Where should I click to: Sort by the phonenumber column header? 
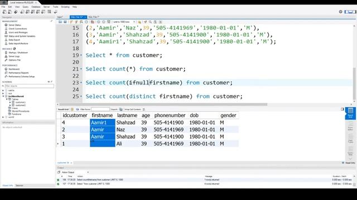tap(170, 116)
